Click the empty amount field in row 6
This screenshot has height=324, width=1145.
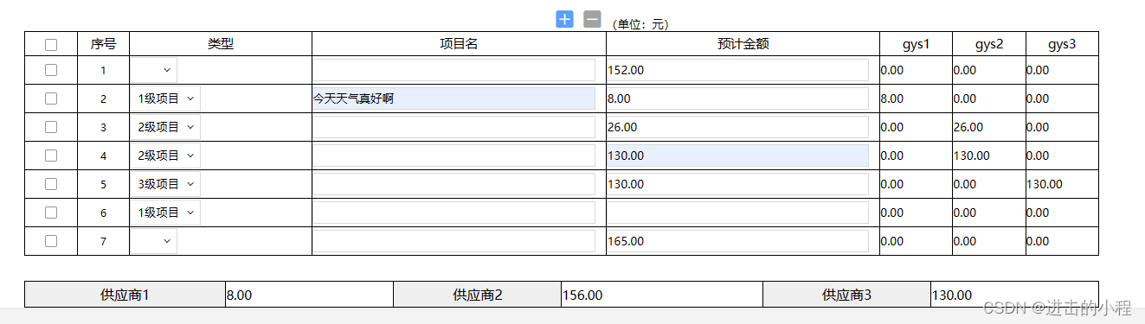pyautogui.click(x=737, y=213)
